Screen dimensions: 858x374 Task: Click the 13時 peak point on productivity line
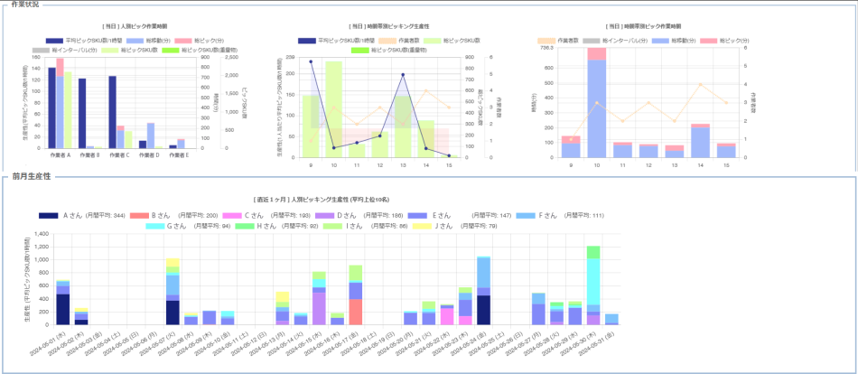(x=403, y=76)
